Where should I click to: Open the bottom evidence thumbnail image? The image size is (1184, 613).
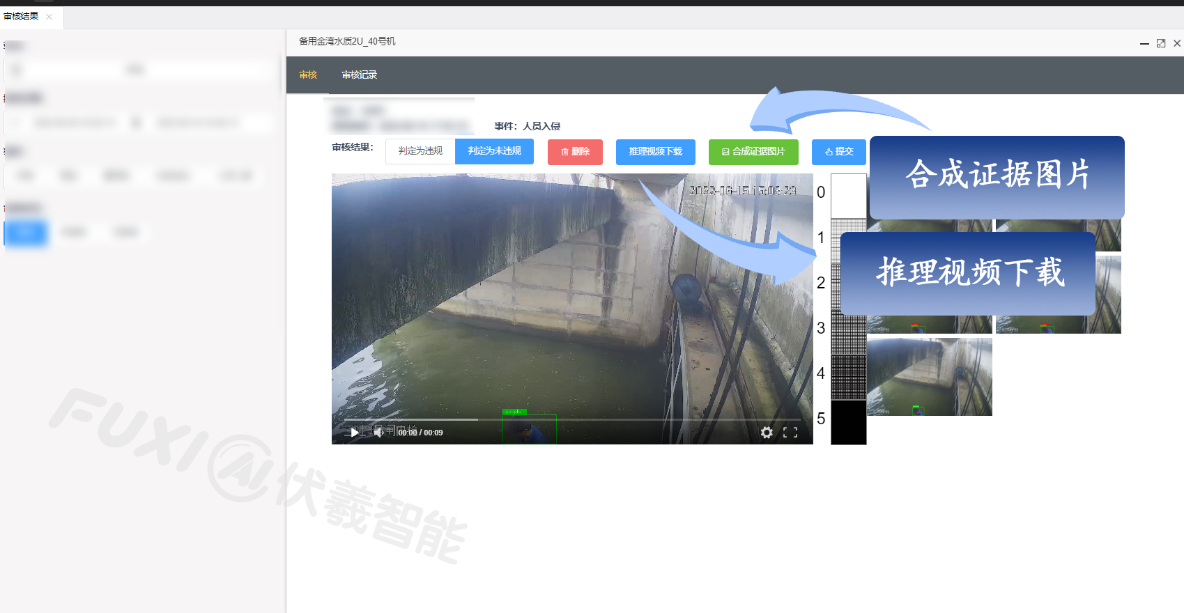tap(930, 377)
